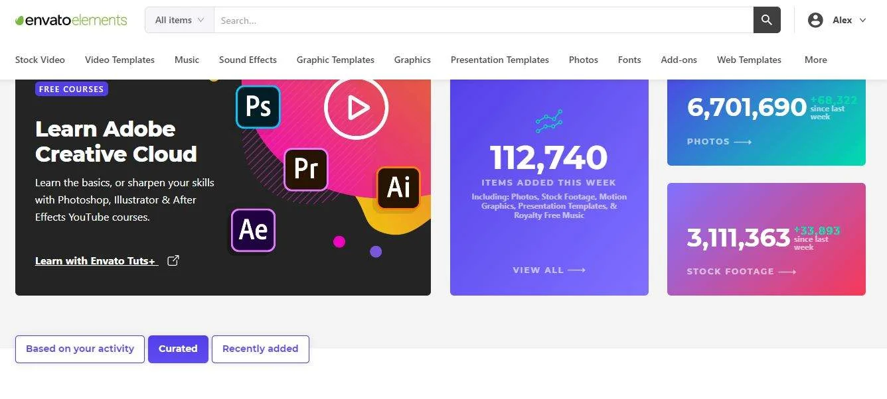Viewport: 887px width, 399px height.
Task: Click the After Effects Ae icon
Action: [x=253, y=230]
